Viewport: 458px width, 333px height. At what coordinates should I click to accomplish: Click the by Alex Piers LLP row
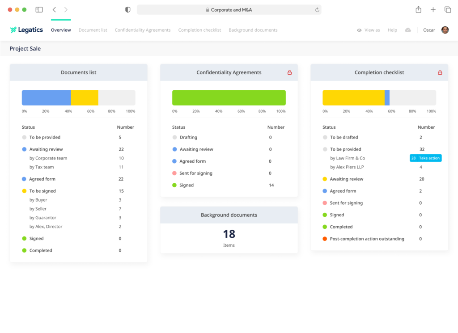point(379,167)
